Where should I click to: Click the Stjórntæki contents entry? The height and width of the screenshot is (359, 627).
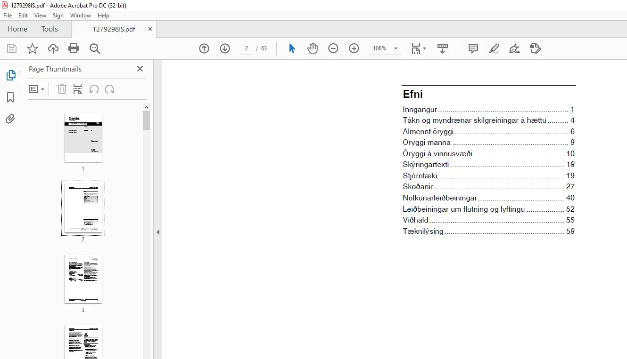click(x=488, y=176)
